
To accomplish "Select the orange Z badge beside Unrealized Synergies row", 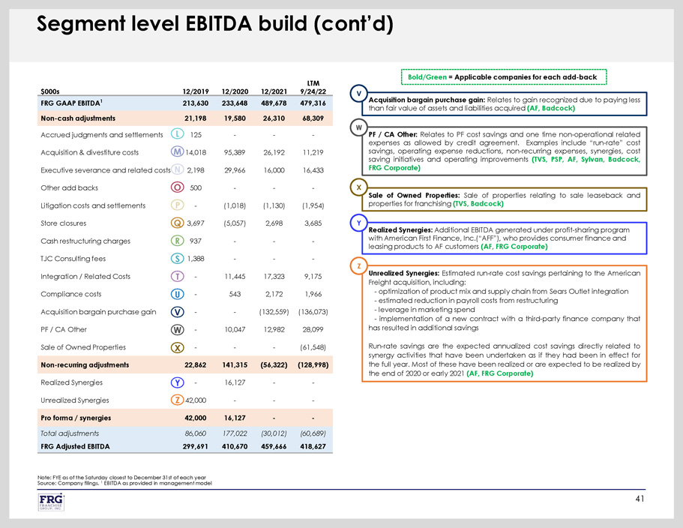I will [x=177, y=400].
